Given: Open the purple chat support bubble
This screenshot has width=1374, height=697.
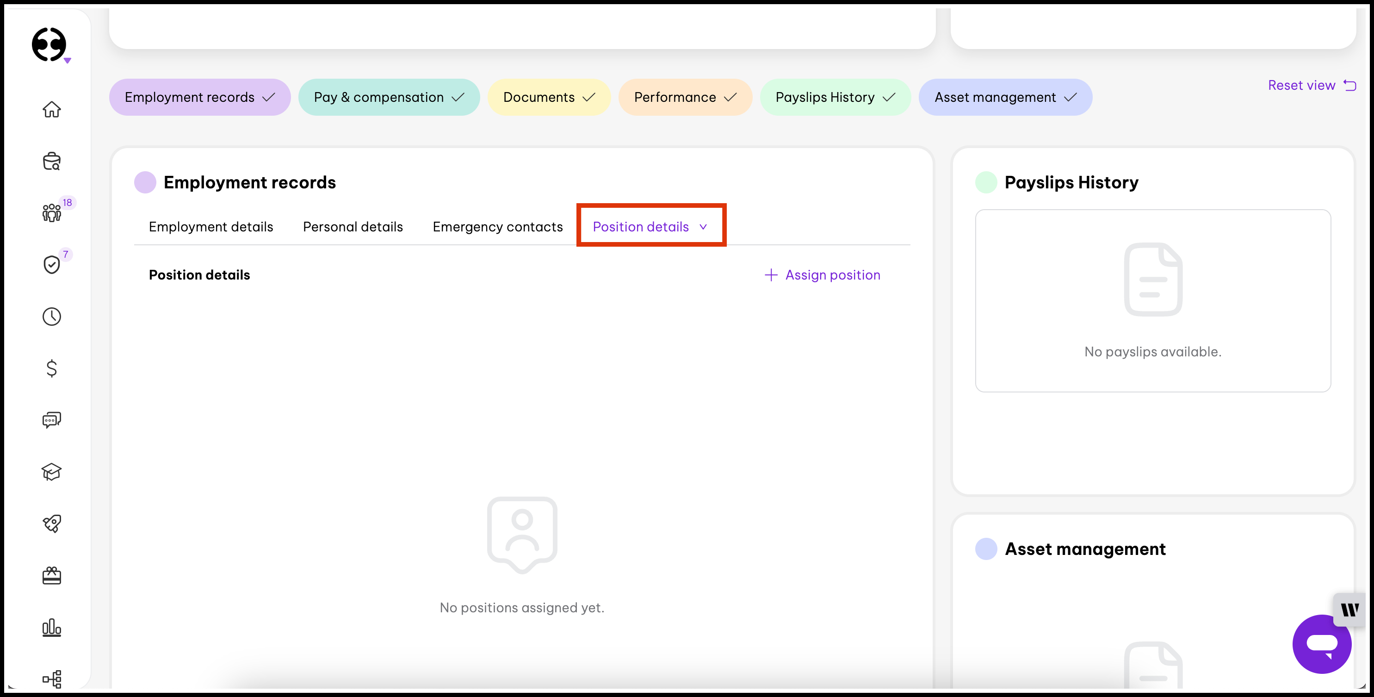Looking at the screenshot, I should [x=1321, y=644].
